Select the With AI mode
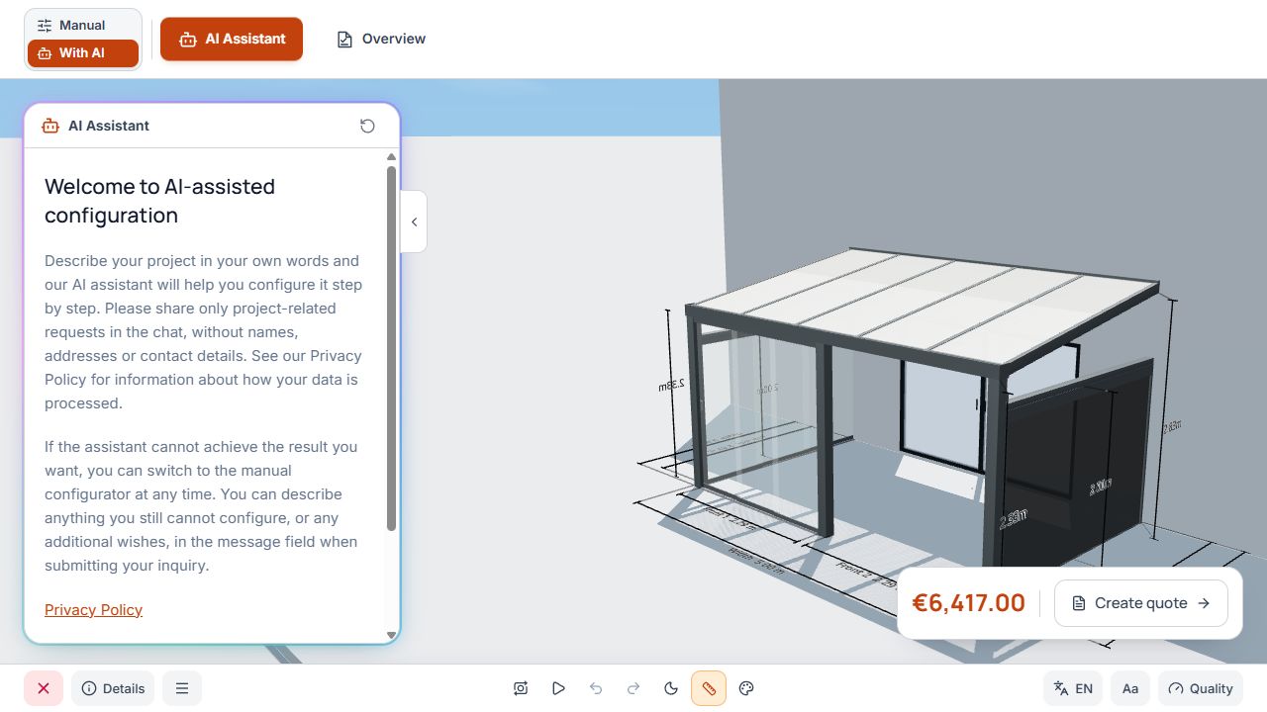The width and height of the screenshot is (1267, 712). point(83,53)
